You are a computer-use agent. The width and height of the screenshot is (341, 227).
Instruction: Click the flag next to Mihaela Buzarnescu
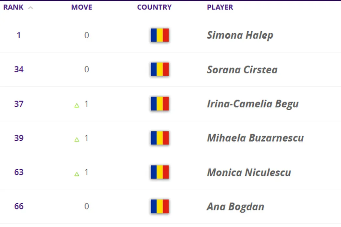pyautogui.click(x=159, y=138)
